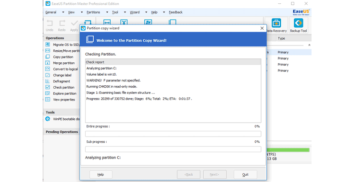Close the Partition copy wizard dialog
Viewport: 350px width, 182px height.
[x=262, y=28]
